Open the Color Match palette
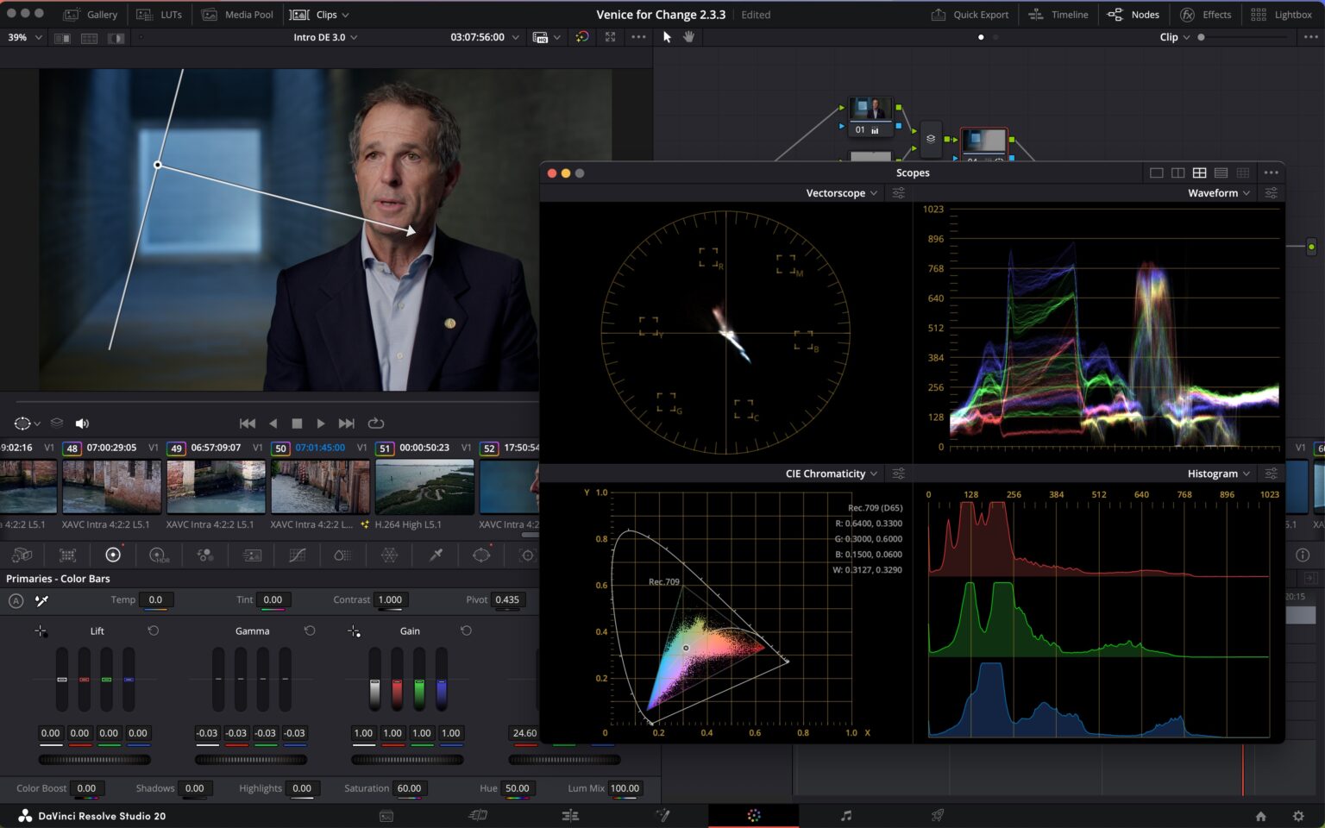The height and width of the screenshot is (828, 1325). point(68,555)
